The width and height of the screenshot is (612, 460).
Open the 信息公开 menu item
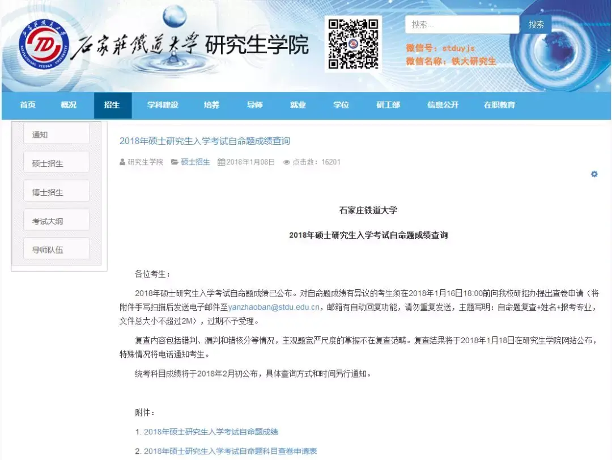pyautogui.click(x=443, y=105)
